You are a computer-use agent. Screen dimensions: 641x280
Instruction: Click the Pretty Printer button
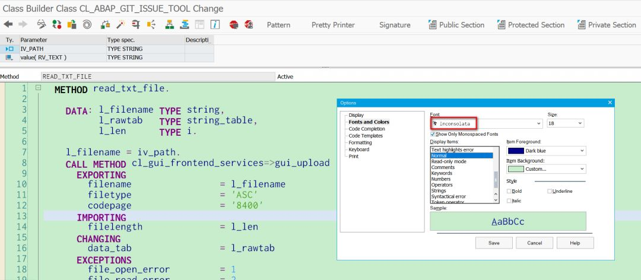[333, 25]
